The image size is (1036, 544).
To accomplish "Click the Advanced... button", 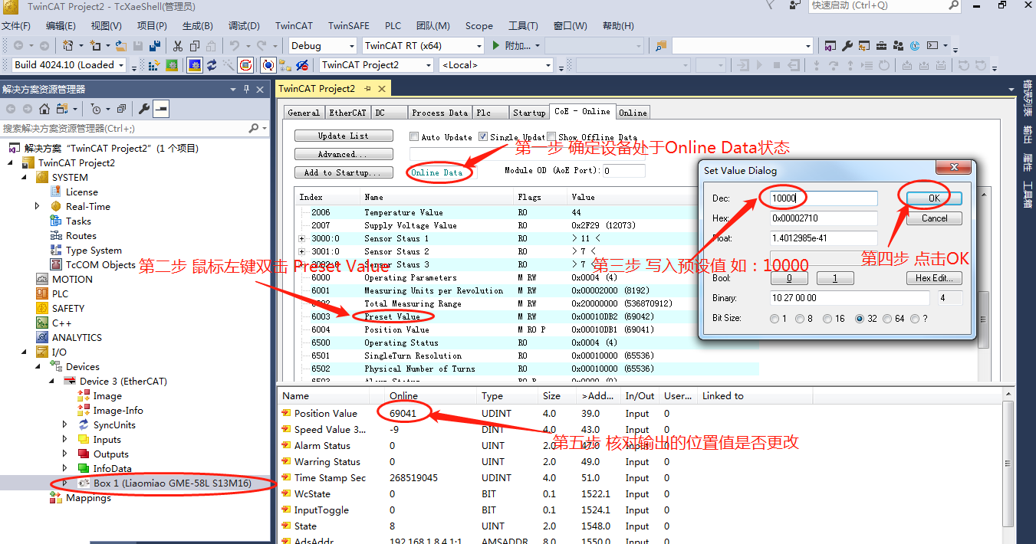I will [x=344, y=155].
